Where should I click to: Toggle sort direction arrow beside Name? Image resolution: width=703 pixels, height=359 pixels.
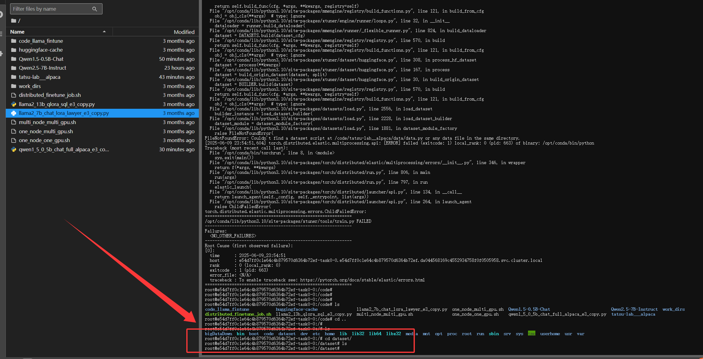click(x=104, y=32)
